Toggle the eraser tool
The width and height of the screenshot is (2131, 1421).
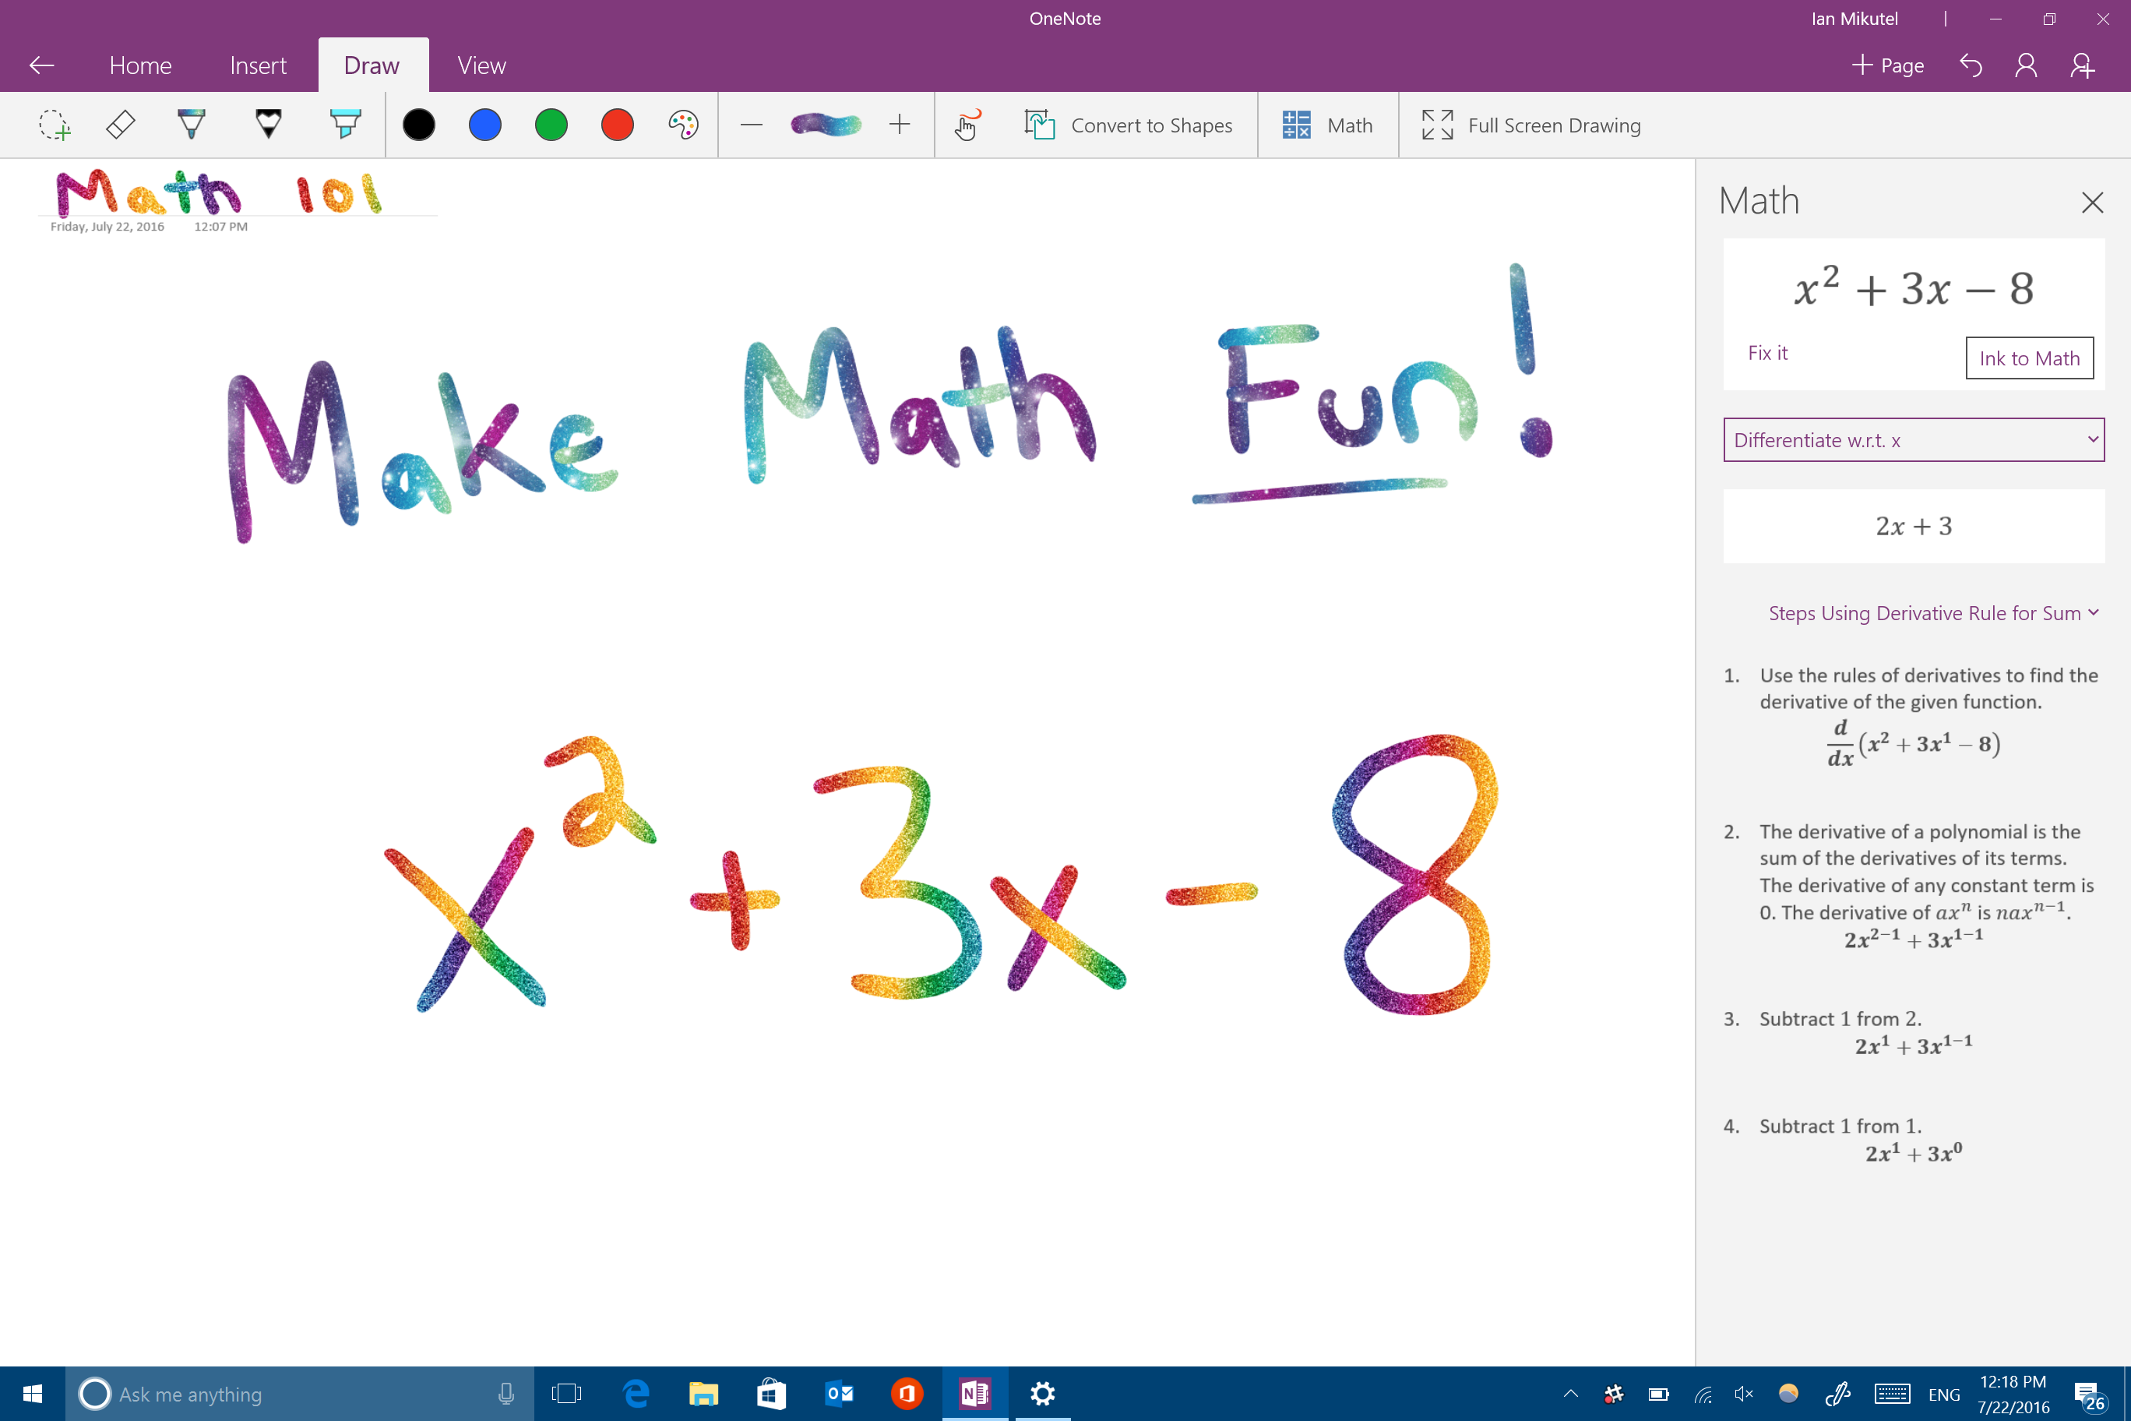tap(122, 124)
